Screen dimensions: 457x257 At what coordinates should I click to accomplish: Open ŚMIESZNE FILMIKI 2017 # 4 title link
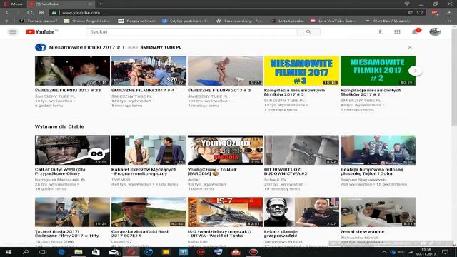143,91
